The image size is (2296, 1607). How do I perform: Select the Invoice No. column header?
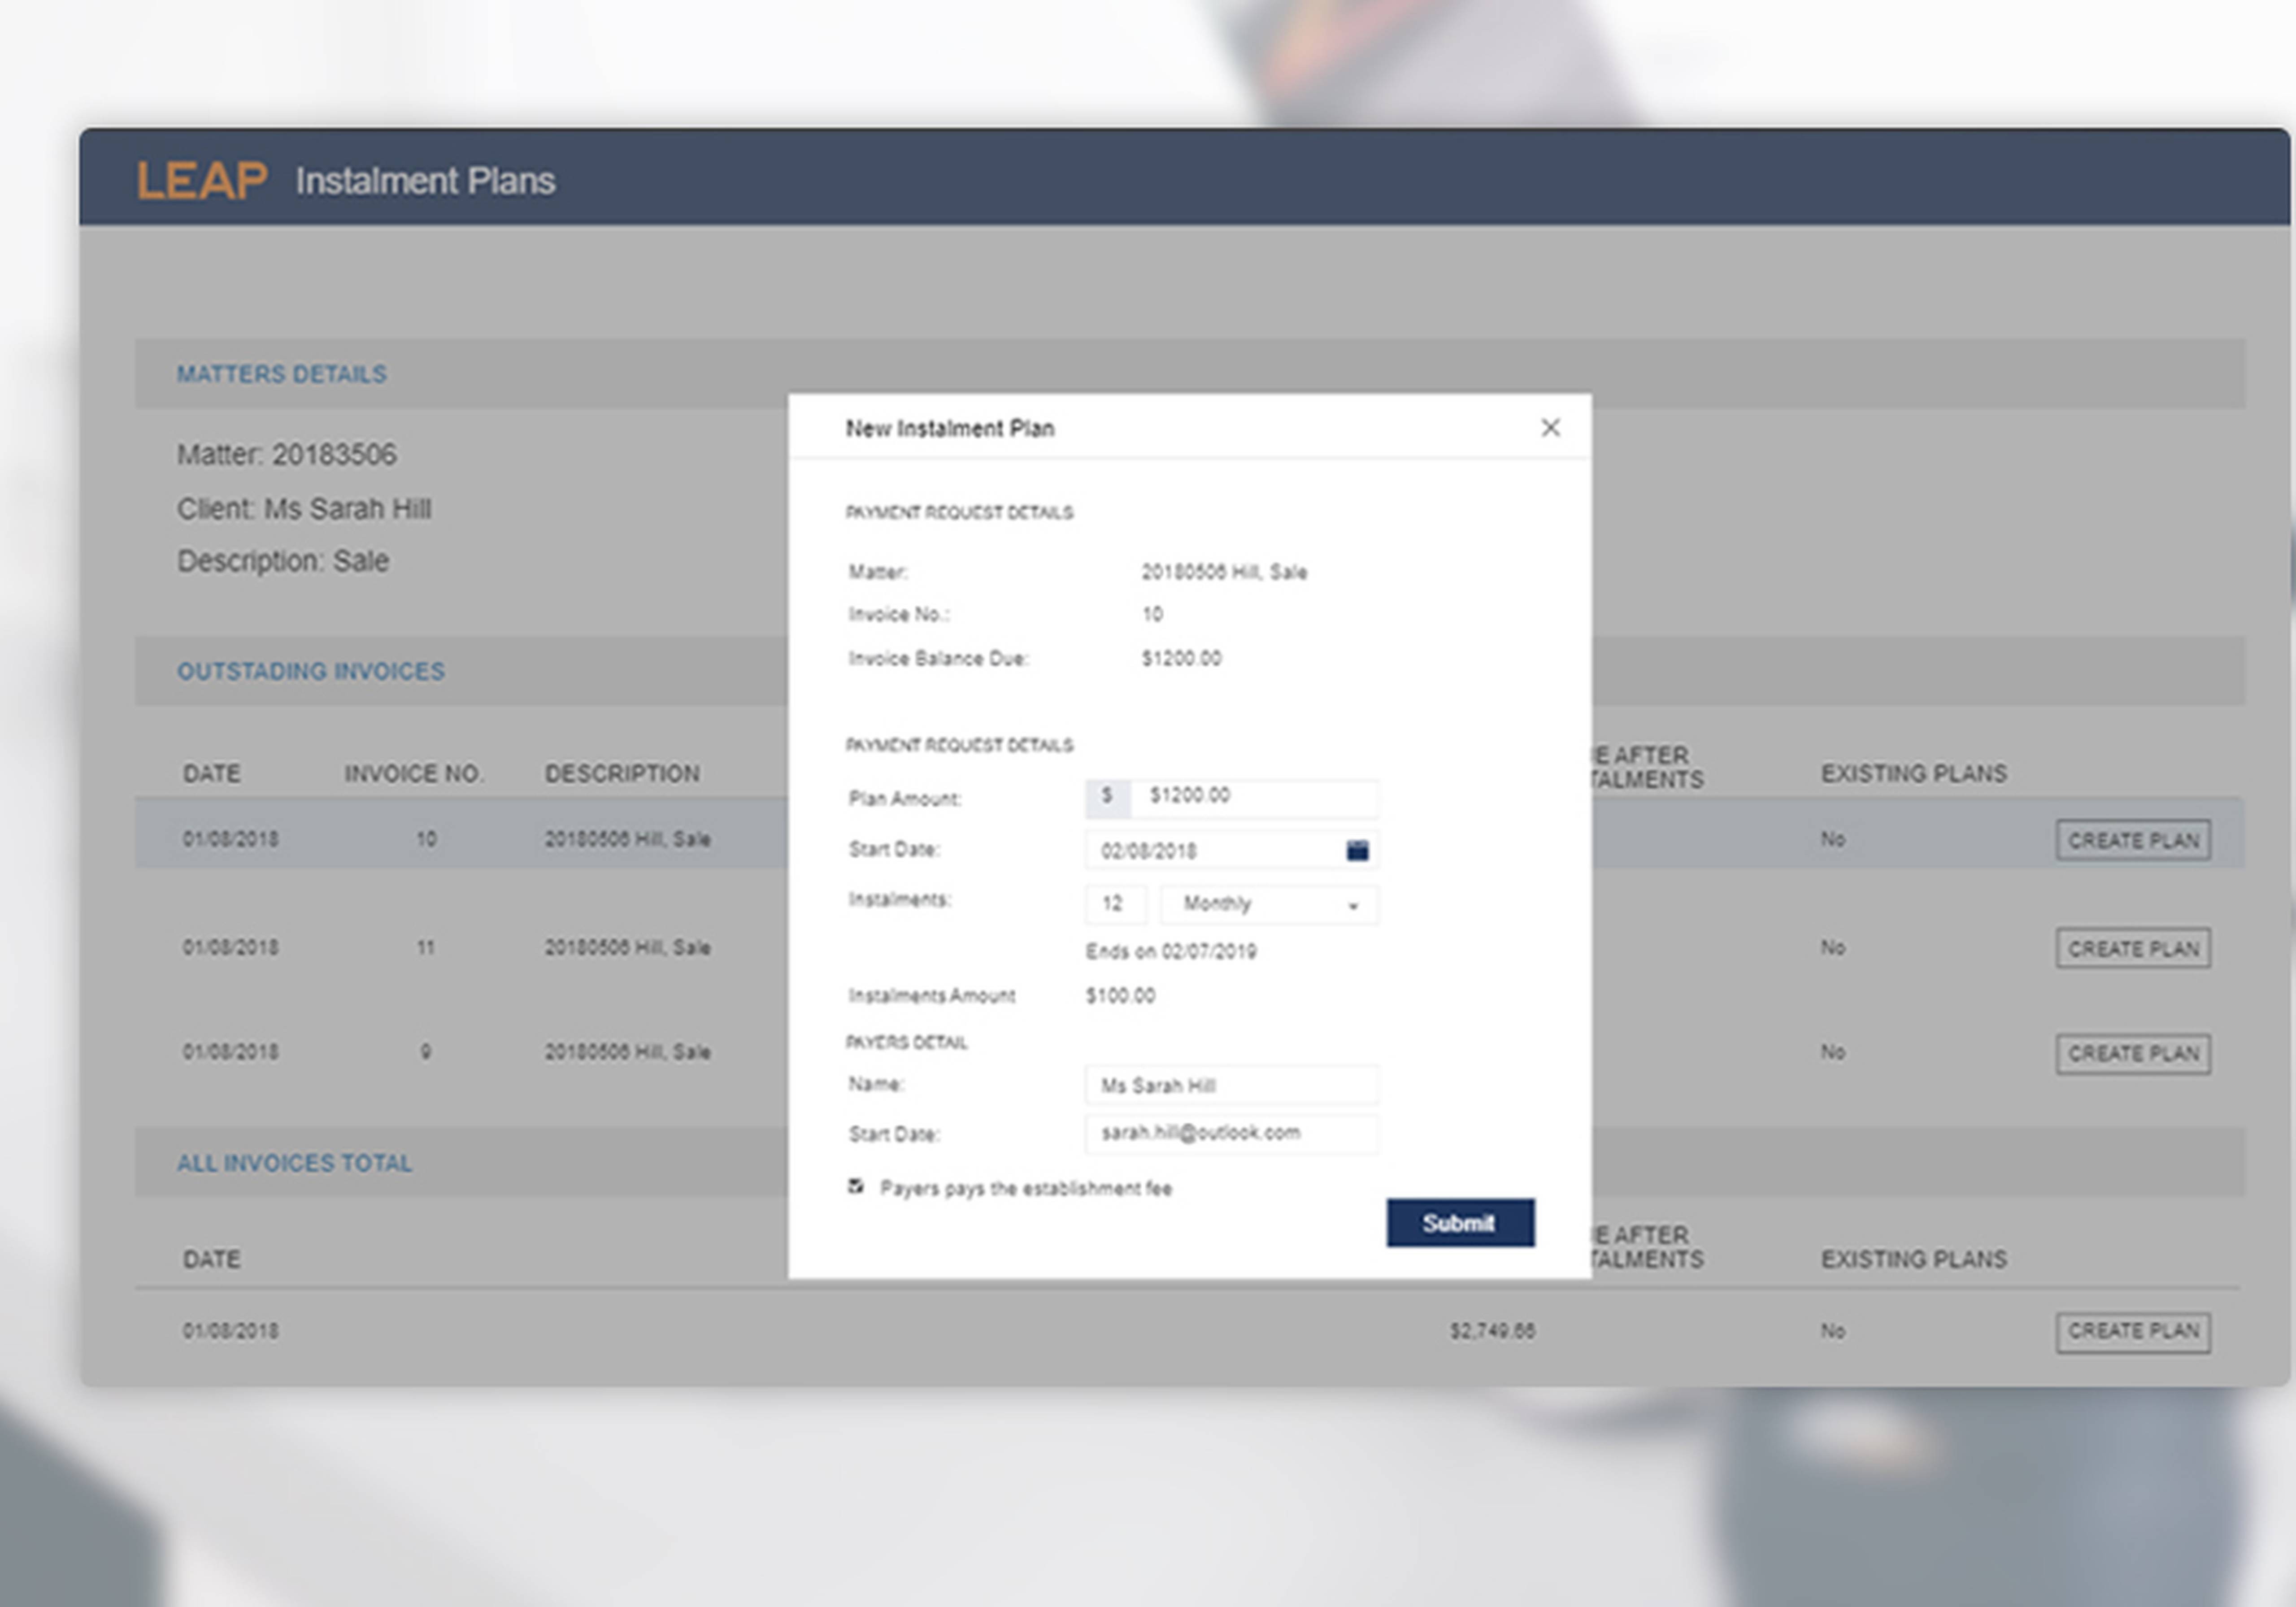click(414, 773)
